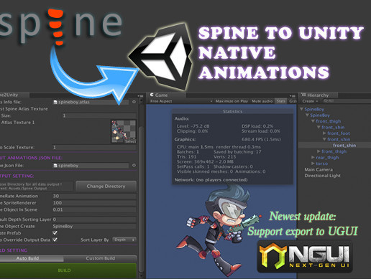Toggle Maximize on Play in Game view
371x279 pixels.
coord(232,101)
